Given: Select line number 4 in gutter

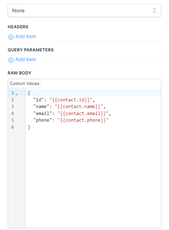Looking at the screenshot, I should 13,113.
